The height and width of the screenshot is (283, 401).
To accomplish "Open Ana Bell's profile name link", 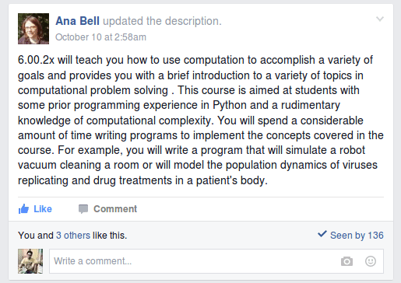I will (x=77, y=21).
